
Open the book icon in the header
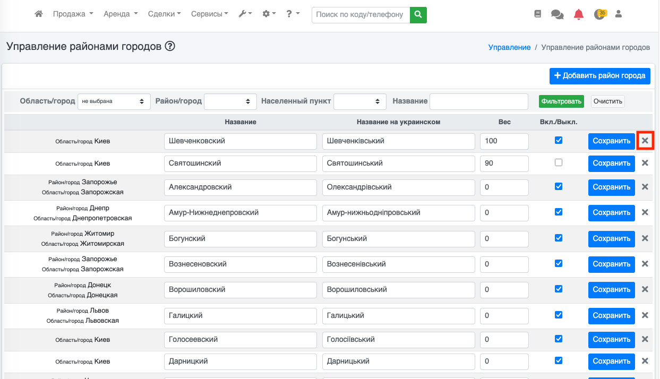(x=537, y=15)
